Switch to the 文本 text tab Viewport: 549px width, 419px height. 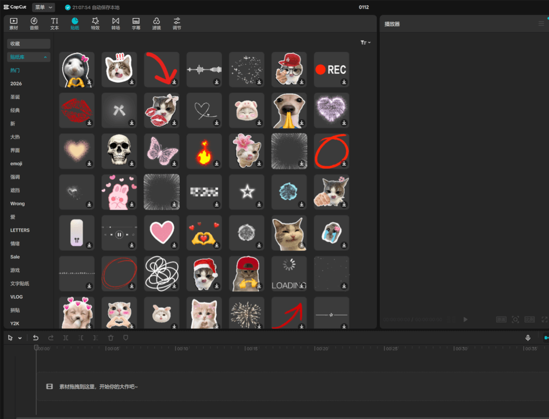click(55, 23)
